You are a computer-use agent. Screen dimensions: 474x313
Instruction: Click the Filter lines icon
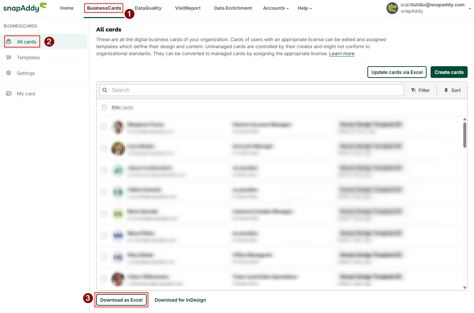tap(414, 90)
